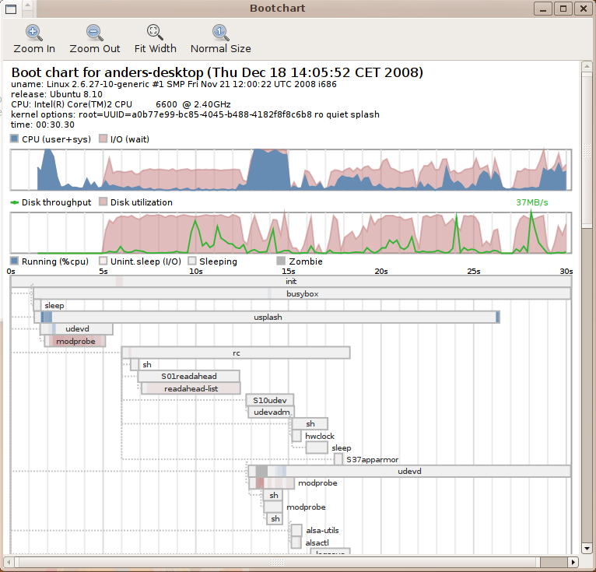Select the init process bar
The image size is (596, 572).
coord(291,281)
